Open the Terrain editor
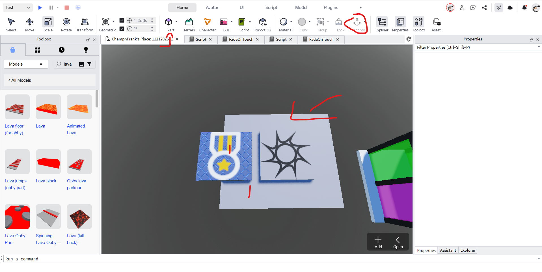 189,25
